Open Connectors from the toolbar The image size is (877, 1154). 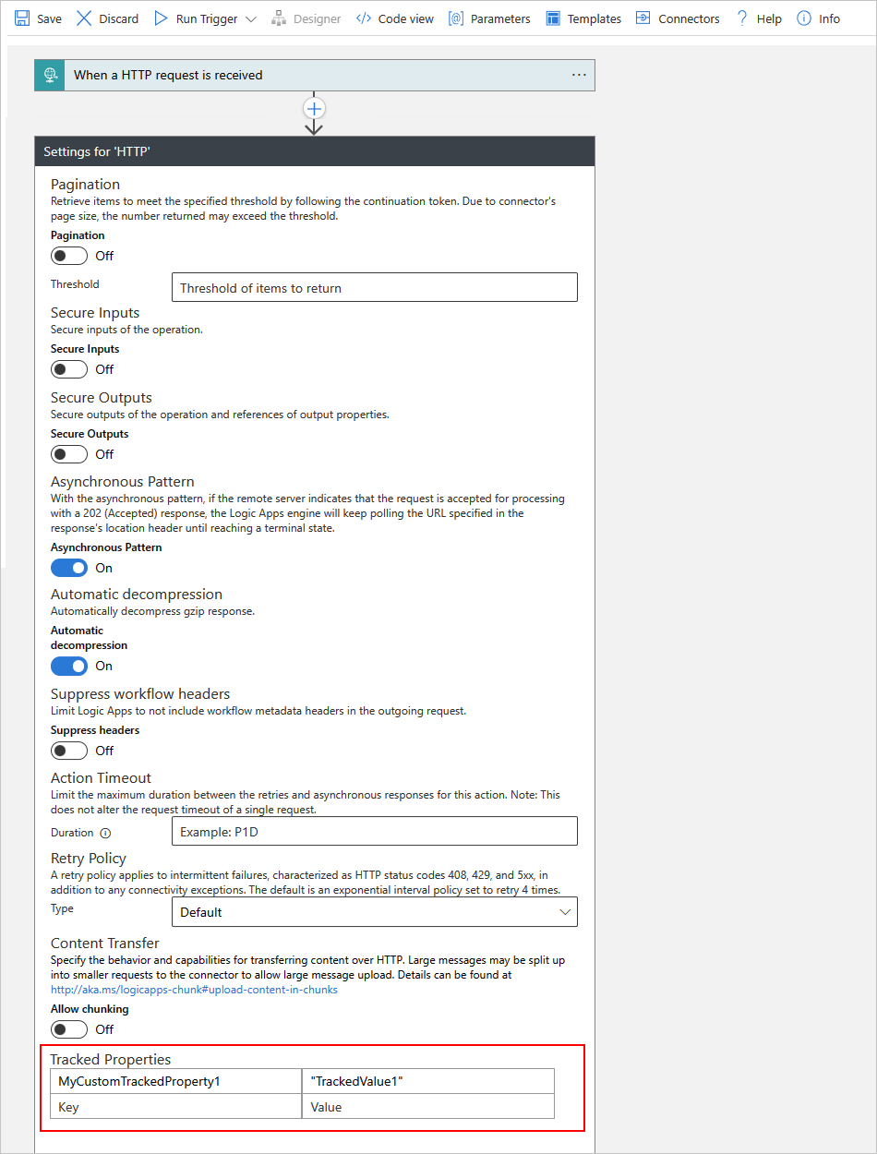tap(643, 18)
